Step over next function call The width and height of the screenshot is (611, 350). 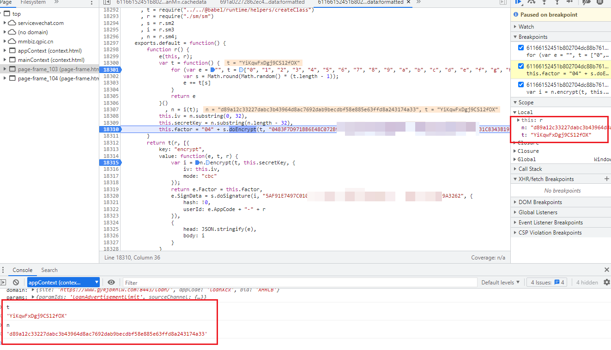tap(532, 2)
